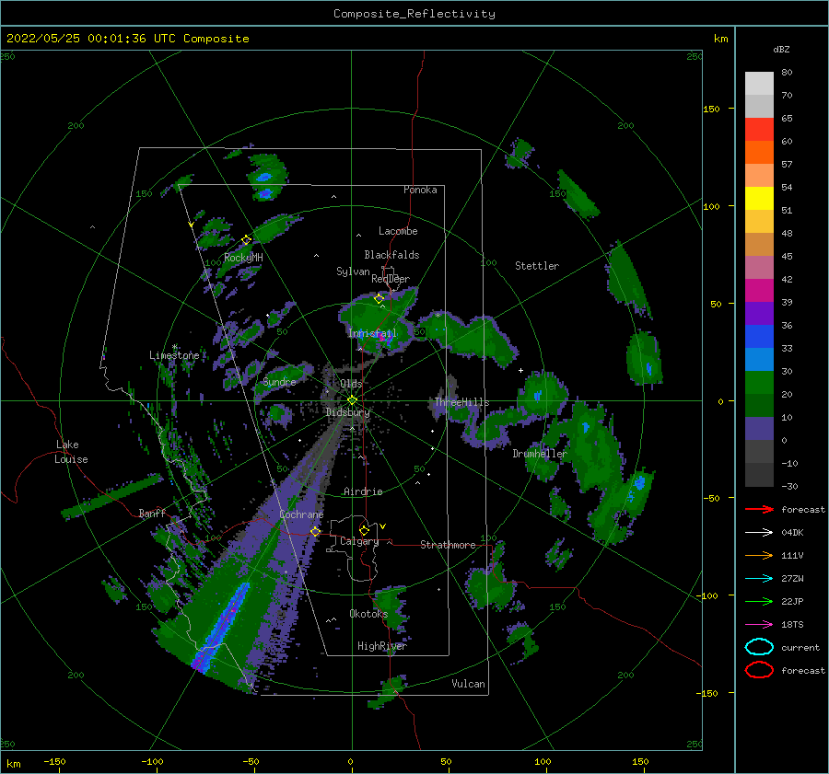Click the Banff label
Viewport: 829px width, 774px height.
click(x=152, y=513)
